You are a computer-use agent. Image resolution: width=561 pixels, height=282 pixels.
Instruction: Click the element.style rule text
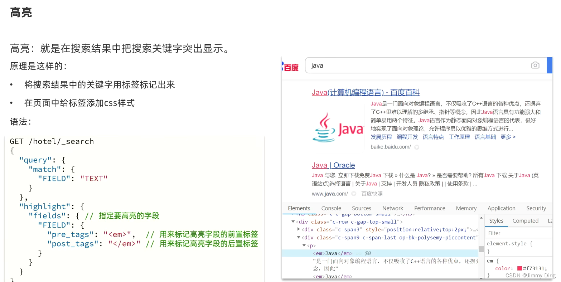pos(509,244)
